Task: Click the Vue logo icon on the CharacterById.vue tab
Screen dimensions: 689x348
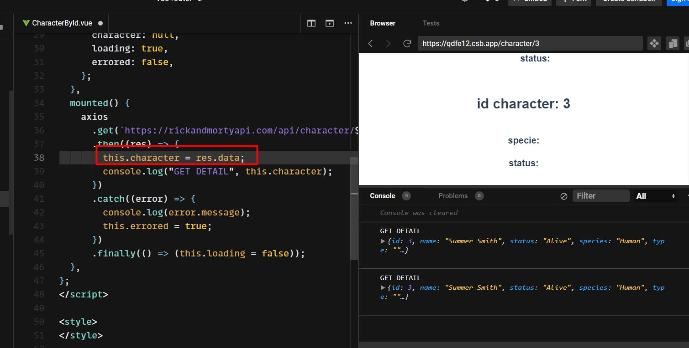Action: tap(26, 23)
